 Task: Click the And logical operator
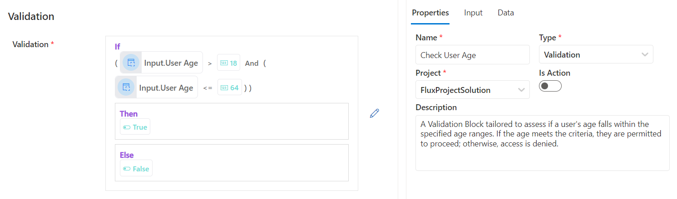[x=252, y=63]
